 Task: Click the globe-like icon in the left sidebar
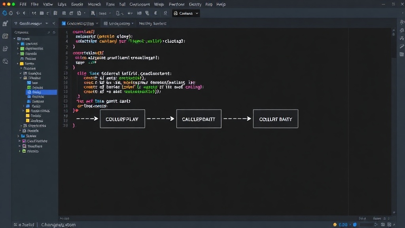(x=5, y=61)
